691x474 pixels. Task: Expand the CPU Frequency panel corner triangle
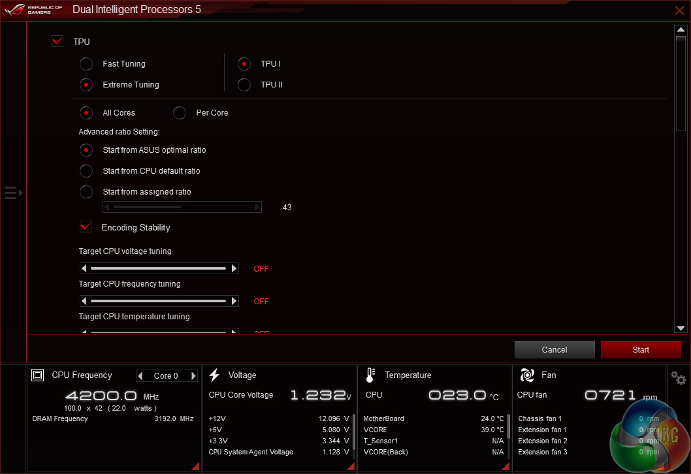click(x=195, y=466)
